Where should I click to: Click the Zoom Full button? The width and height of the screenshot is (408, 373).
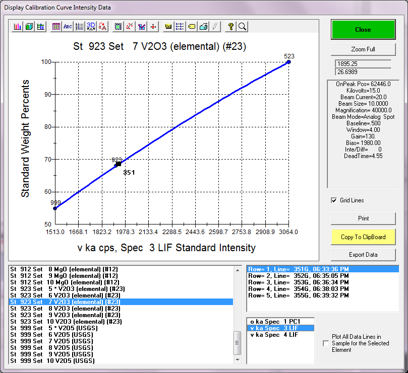363,49
